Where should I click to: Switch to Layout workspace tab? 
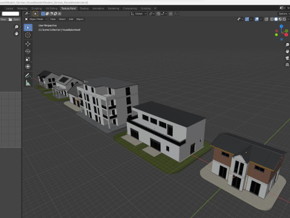tap(9, 8)
